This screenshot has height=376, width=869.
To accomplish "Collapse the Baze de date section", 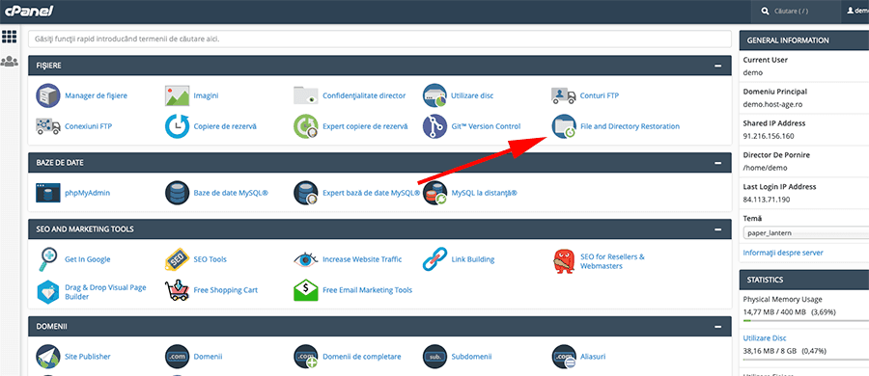I will pos(718,163).
